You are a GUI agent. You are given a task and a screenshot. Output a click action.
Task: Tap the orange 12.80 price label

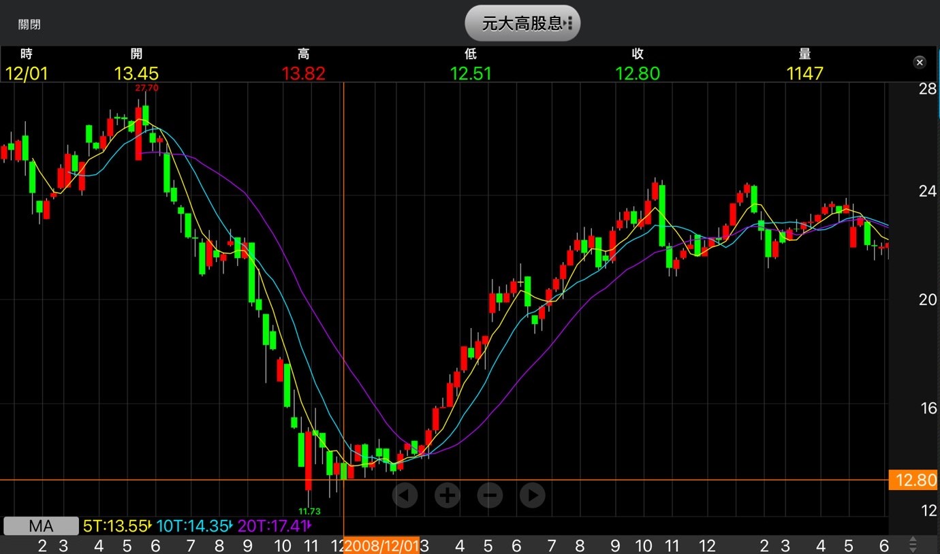tap(915, 480)
